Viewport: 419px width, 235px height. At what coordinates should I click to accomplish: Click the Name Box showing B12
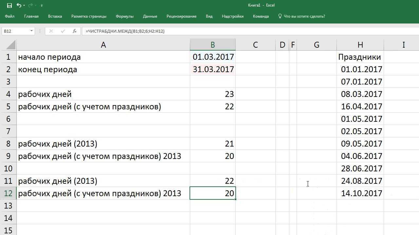[x=15, y=31]
